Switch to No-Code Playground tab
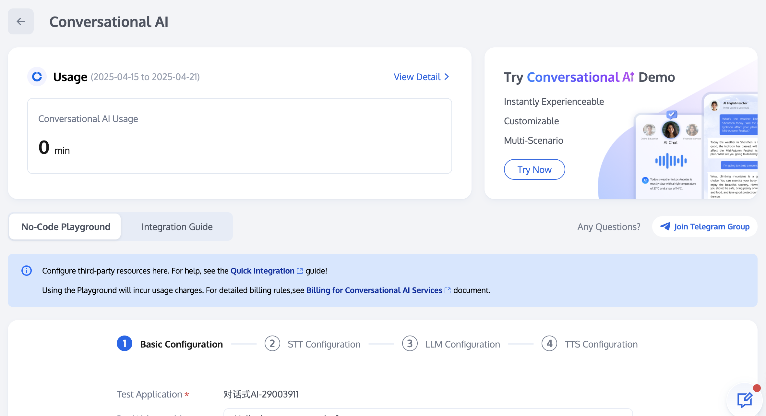This screenshot has width=766, height=416. [x=66, y=226]
